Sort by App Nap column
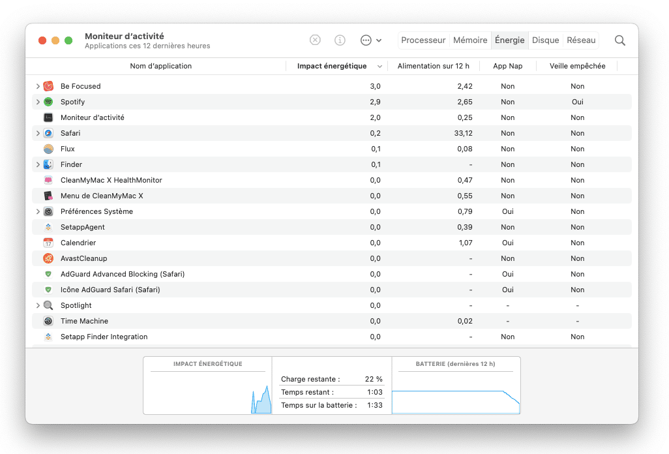 pos(508,66)
